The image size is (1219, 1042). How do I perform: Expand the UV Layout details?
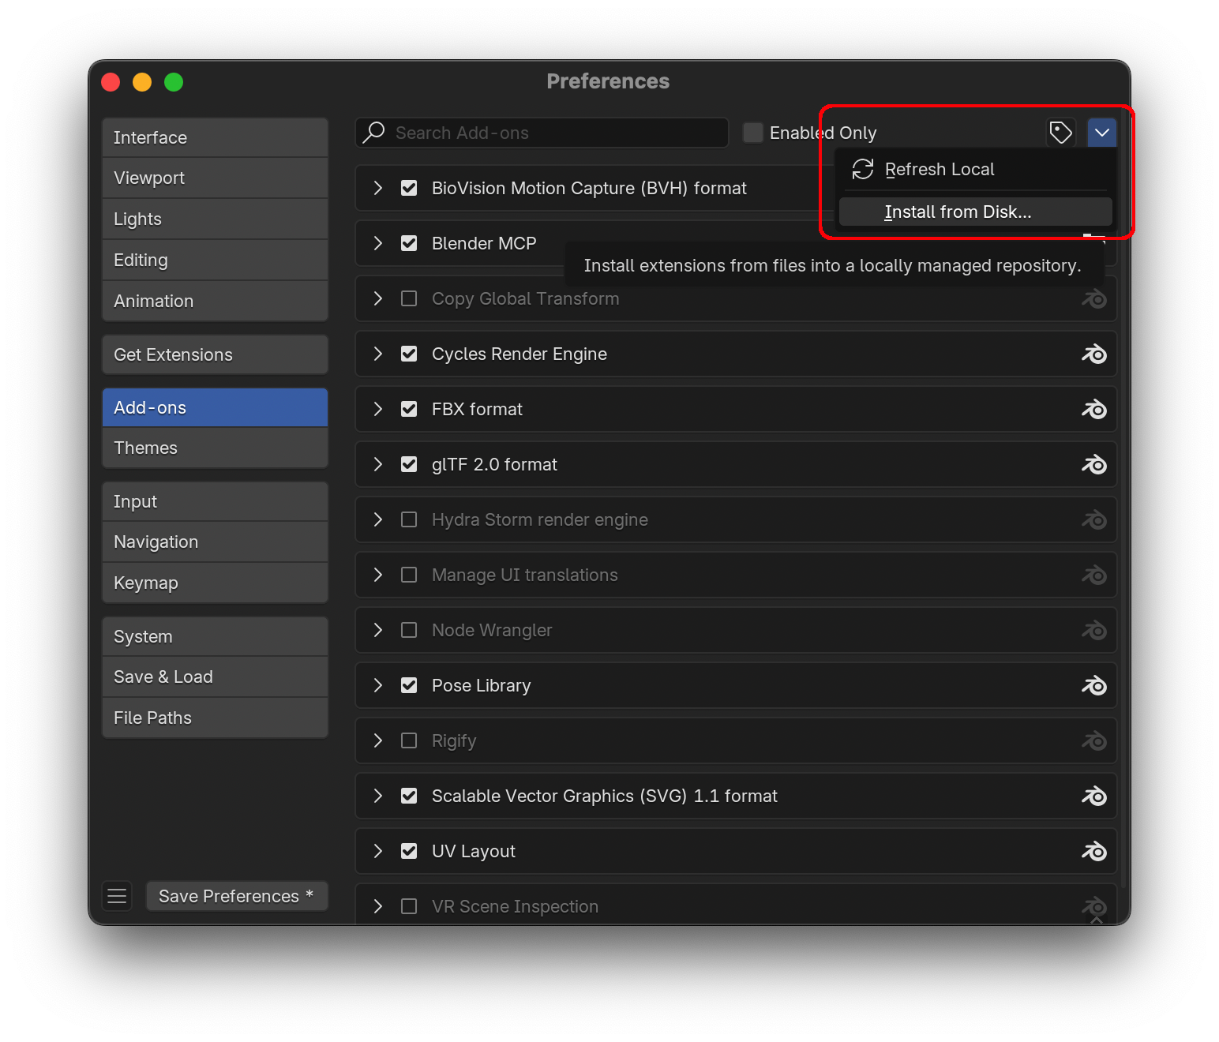[x=378, y=851]
